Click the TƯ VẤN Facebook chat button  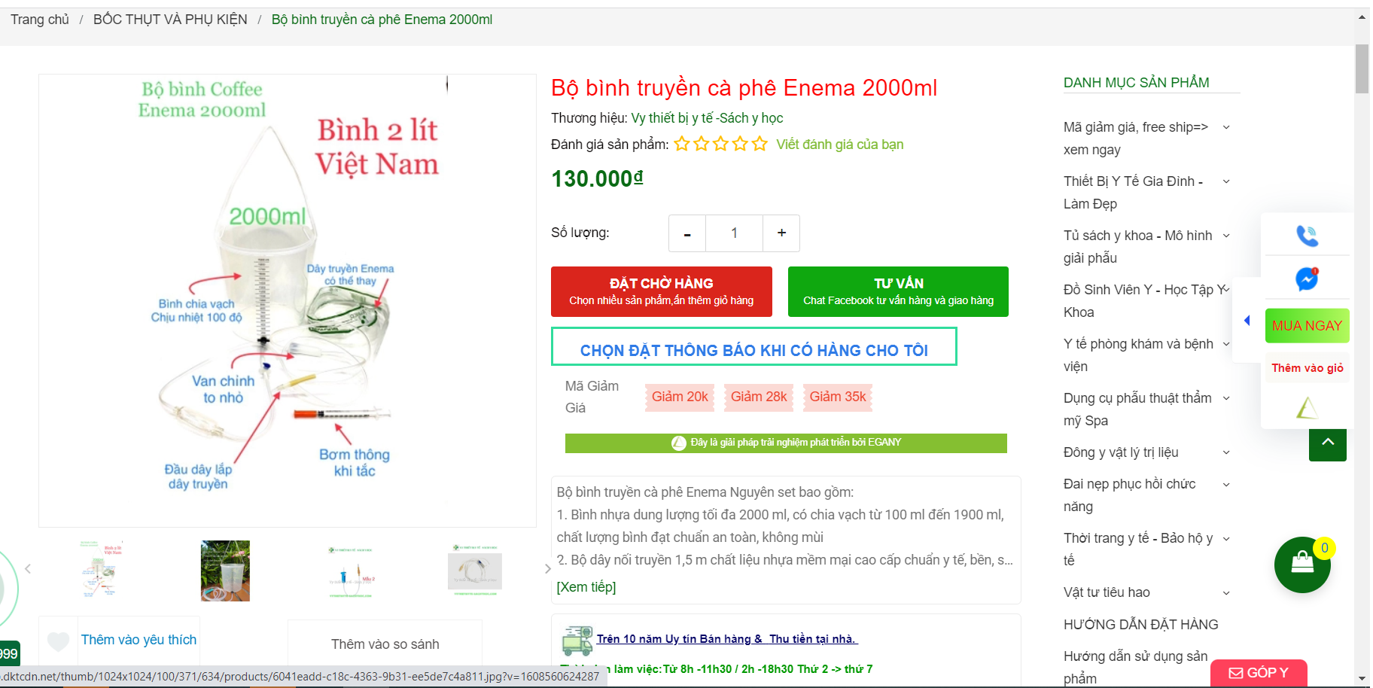[898, 291]
